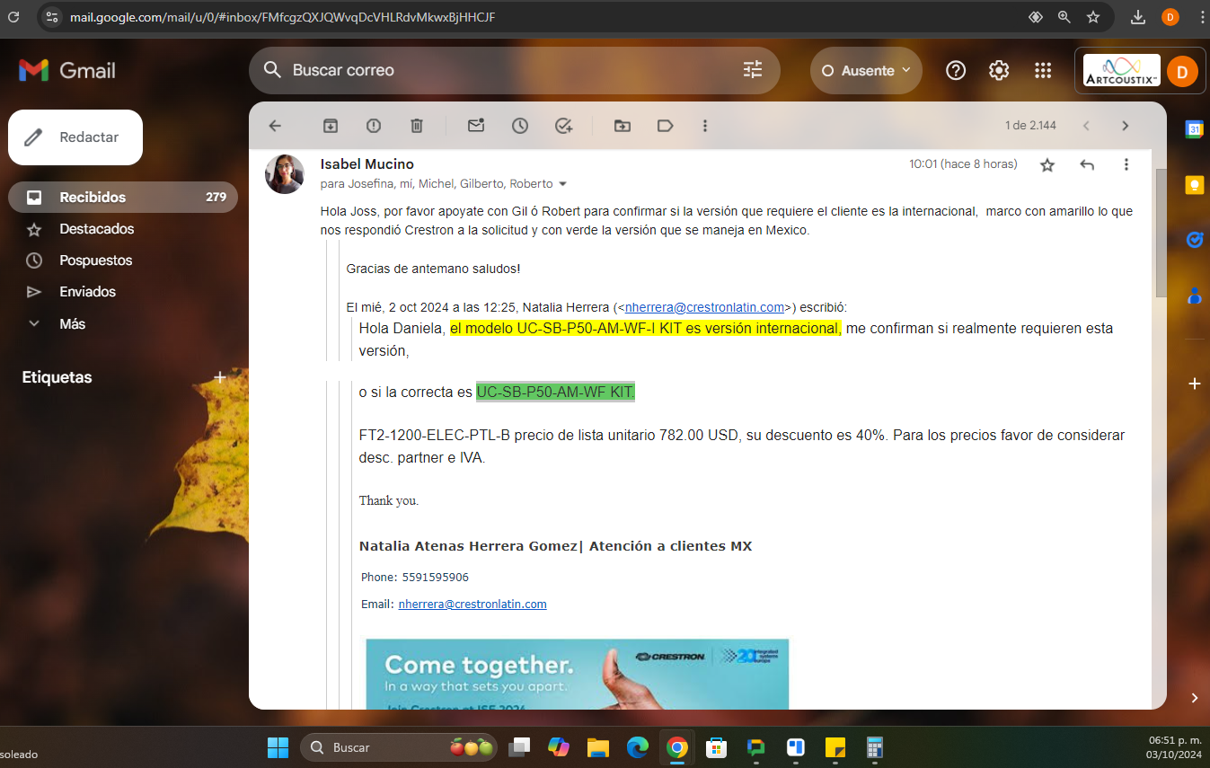Open Microsoft Edge from the taskbar
This screenshot has width=1210, height=768.
[x=638, y=747]
